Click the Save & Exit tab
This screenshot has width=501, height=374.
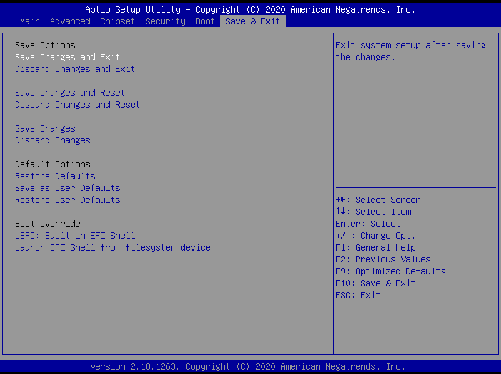pyautogui.click(x=253, y=21)
